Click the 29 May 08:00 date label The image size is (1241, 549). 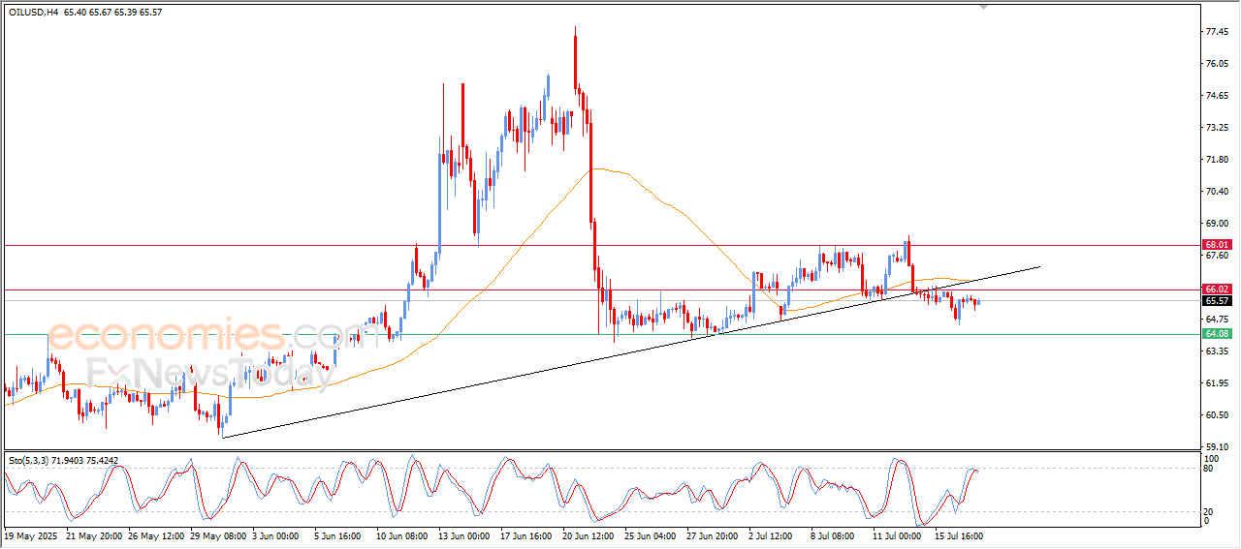click(x=219, y=534)
